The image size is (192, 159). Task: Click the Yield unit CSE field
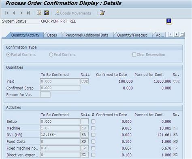[x=85, y=81]
